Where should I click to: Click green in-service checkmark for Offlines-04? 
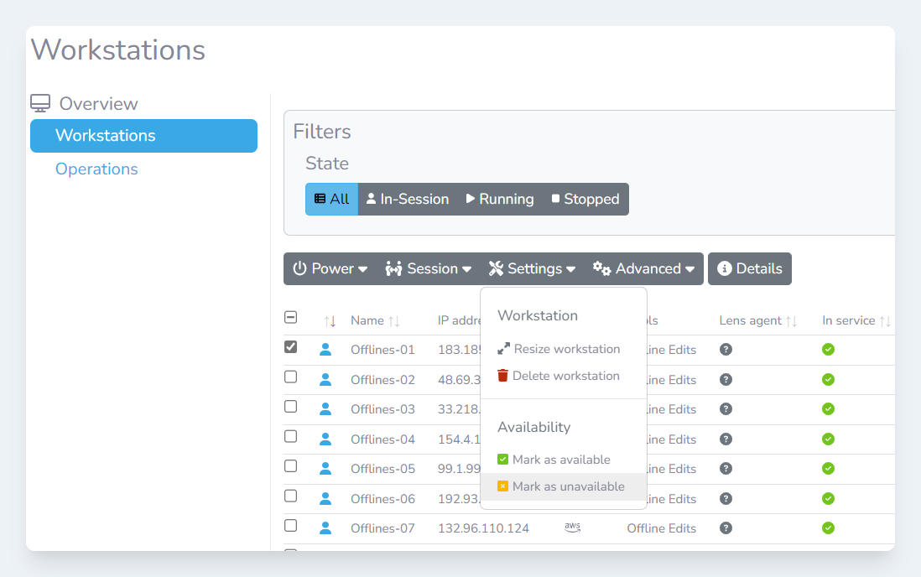828,439
